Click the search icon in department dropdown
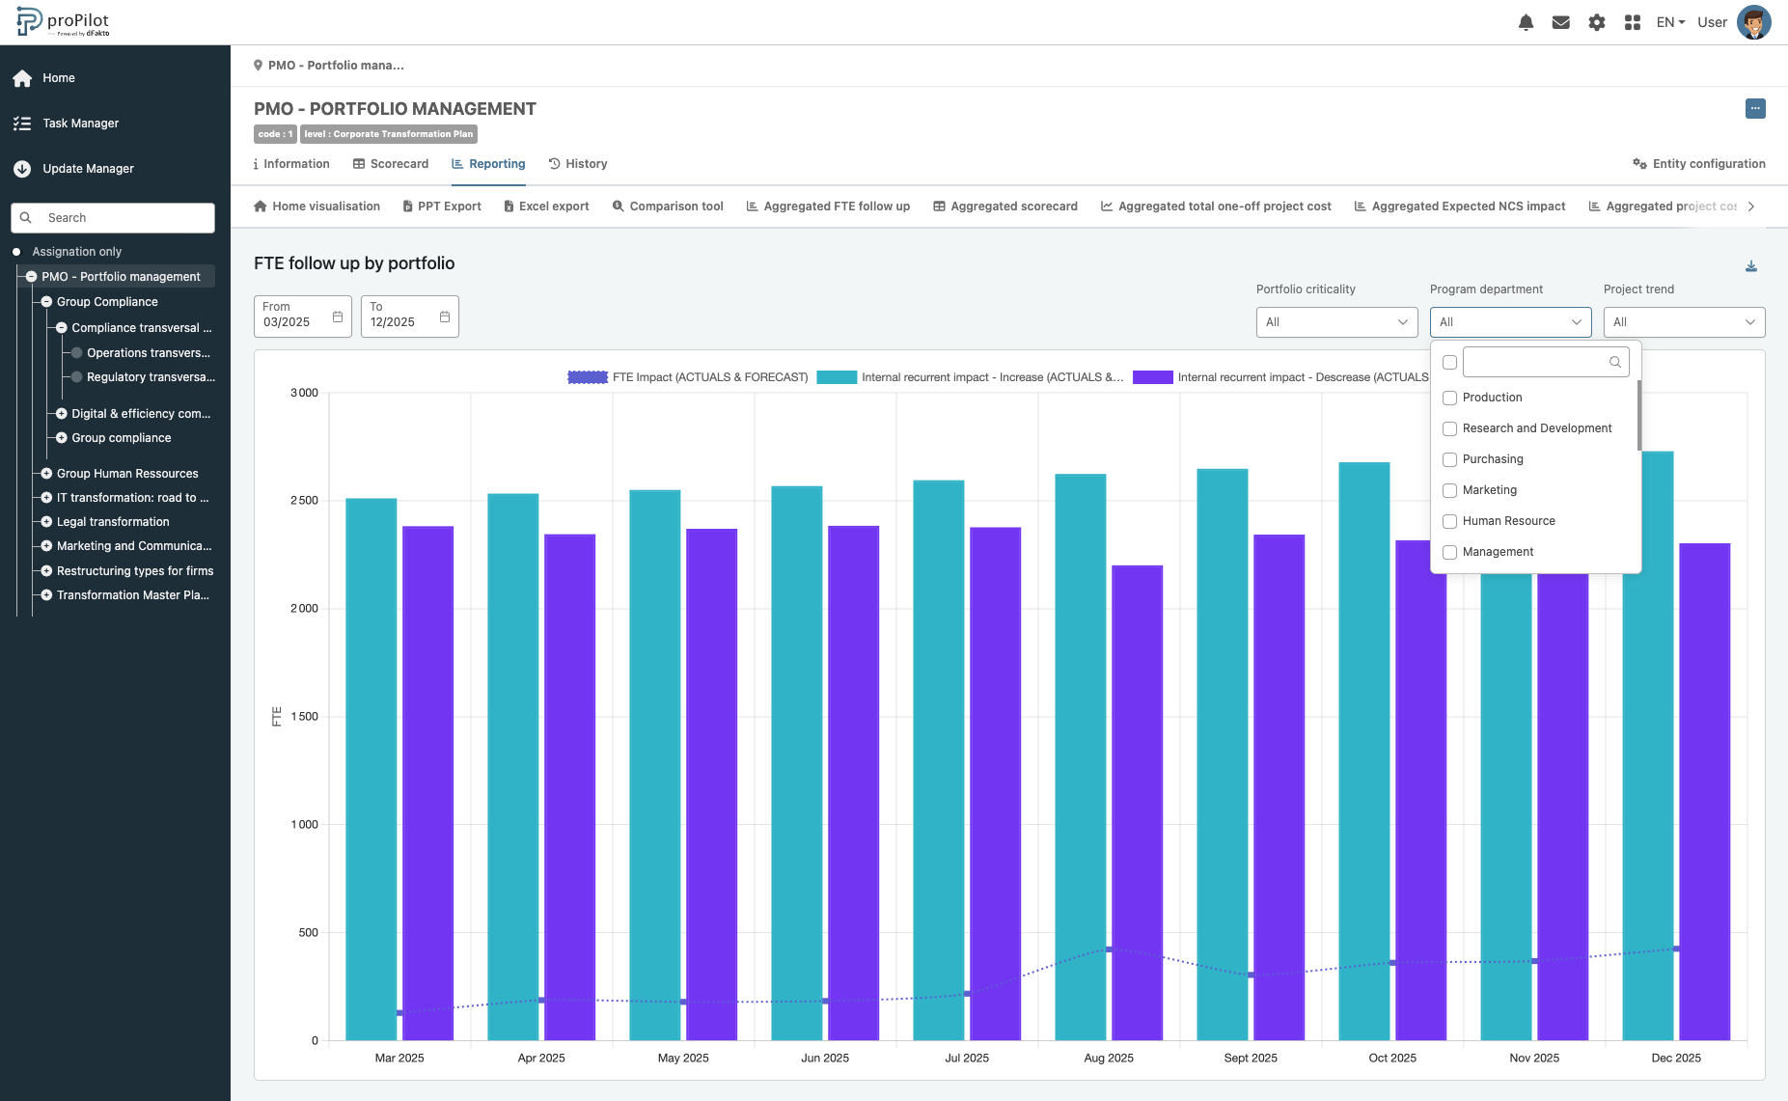 [x=1614, y=363]
